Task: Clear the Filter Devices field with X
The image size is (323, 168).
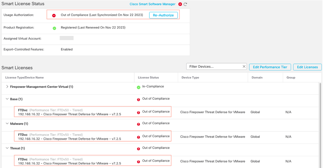Action: pyautogui.click(x=244, y=66)
